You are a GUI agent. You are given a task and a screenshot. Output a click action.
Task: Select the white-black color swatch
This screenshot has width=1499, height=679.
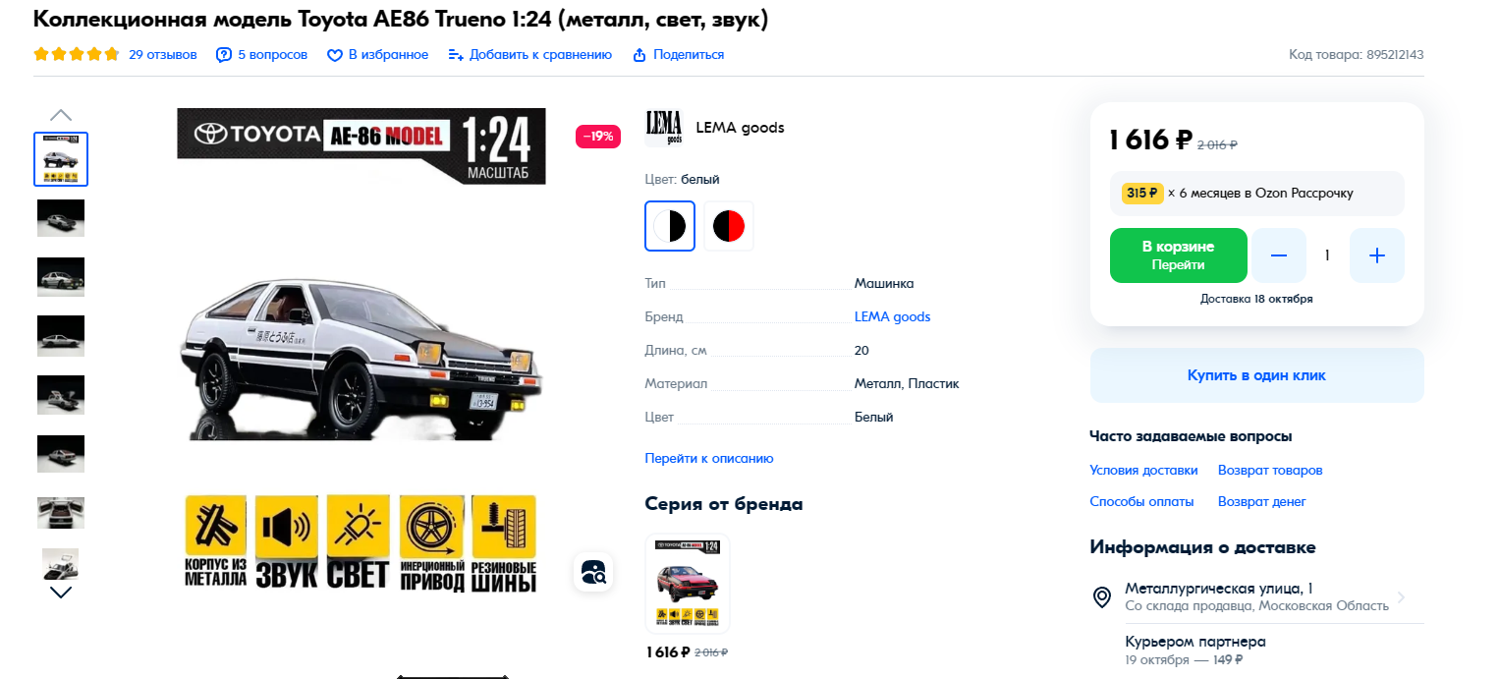(x=670, y=226)
